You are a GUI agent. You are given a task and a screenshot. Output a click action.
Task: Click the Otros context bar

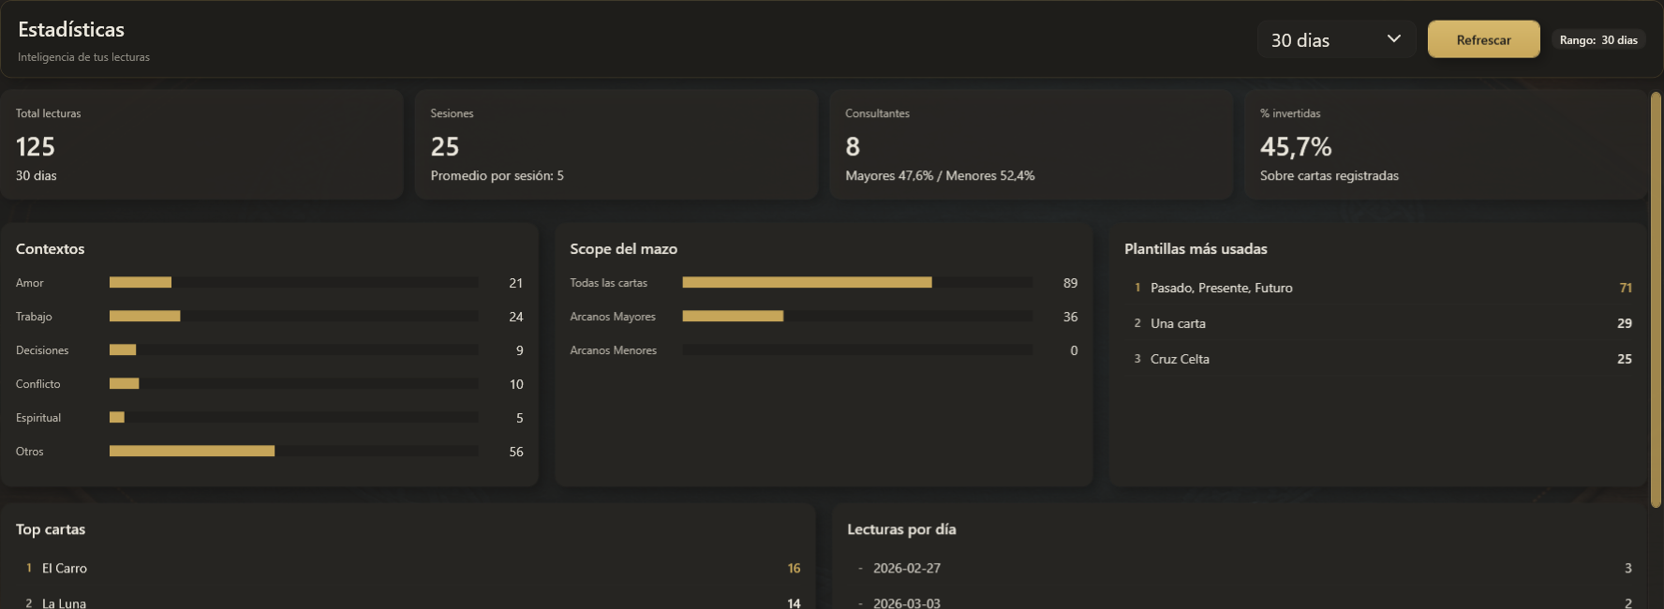293,451
